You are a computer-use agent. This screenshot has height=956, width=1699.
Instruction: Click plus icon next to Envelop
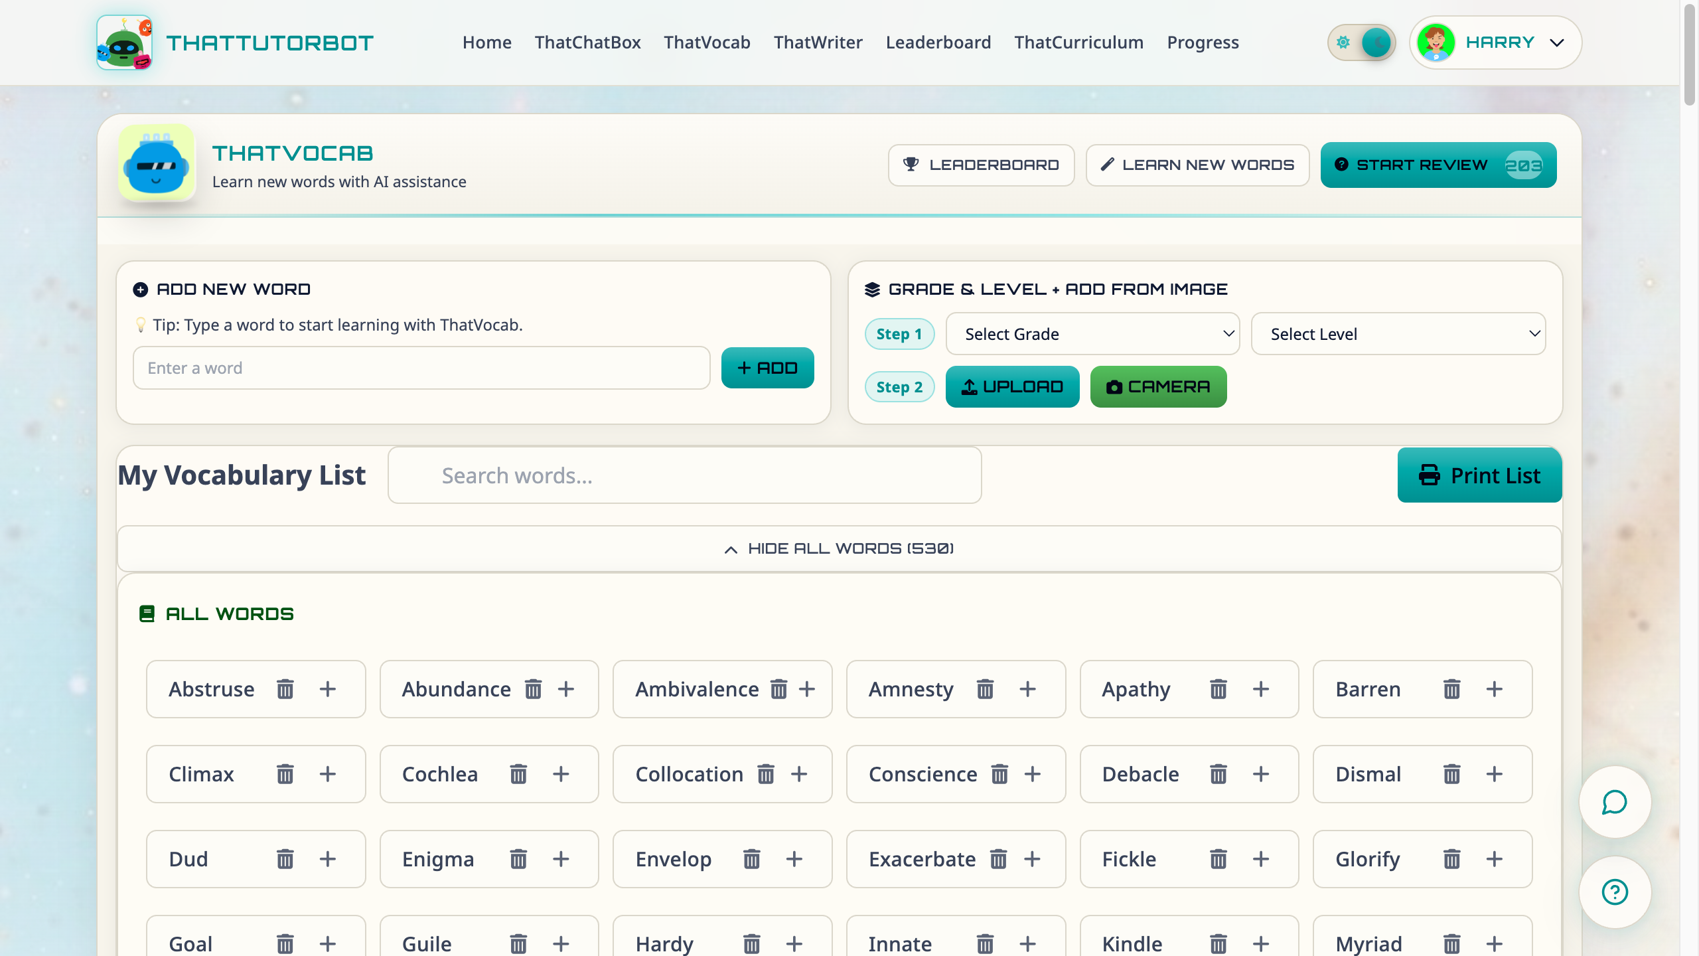click(x=794, y=859)
